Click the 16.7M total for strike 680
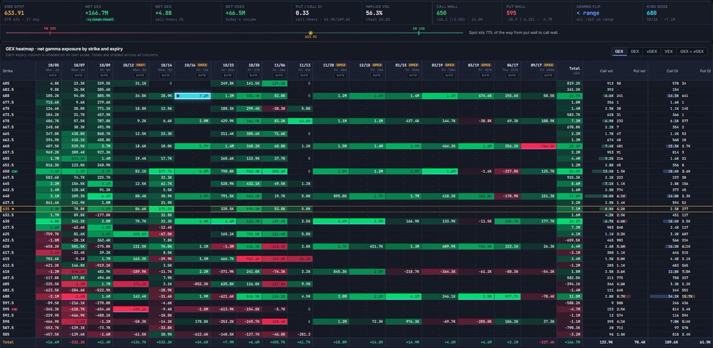Image resolution: width=713 pixels, height=348 pixels. pyautogui.click(x=570, y=95)
